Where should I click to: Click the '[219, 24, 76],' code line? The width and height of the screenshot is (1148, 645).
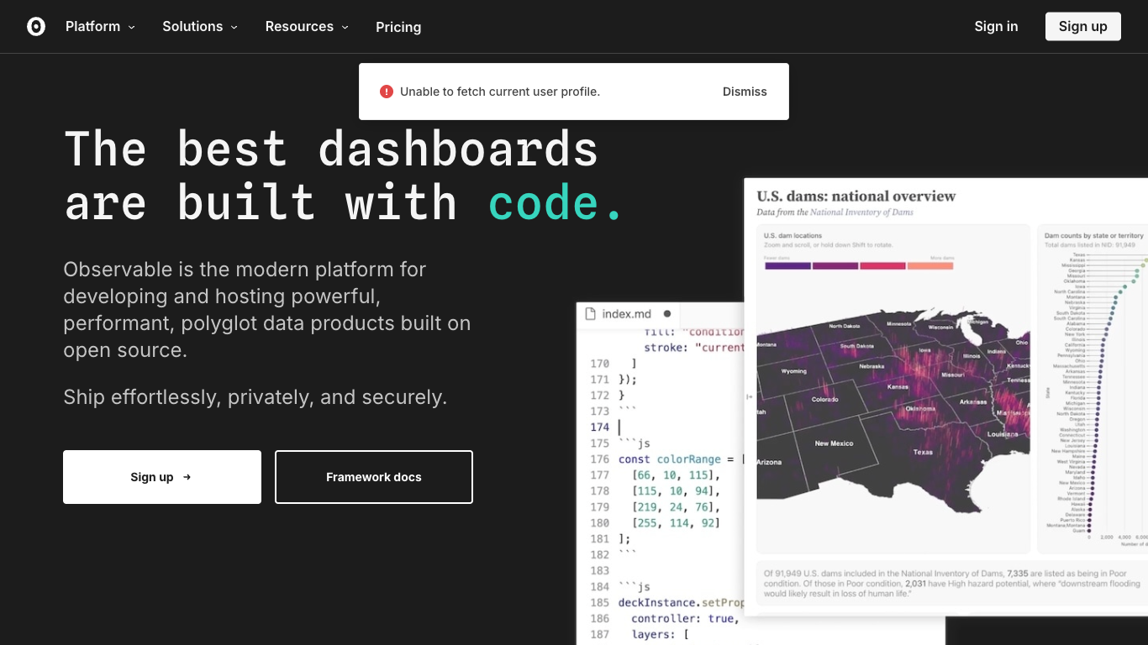(677, 507)
